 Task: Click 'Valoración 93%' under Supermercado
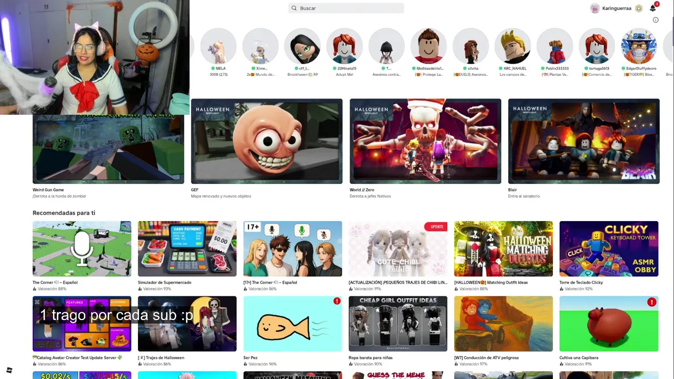157,289
